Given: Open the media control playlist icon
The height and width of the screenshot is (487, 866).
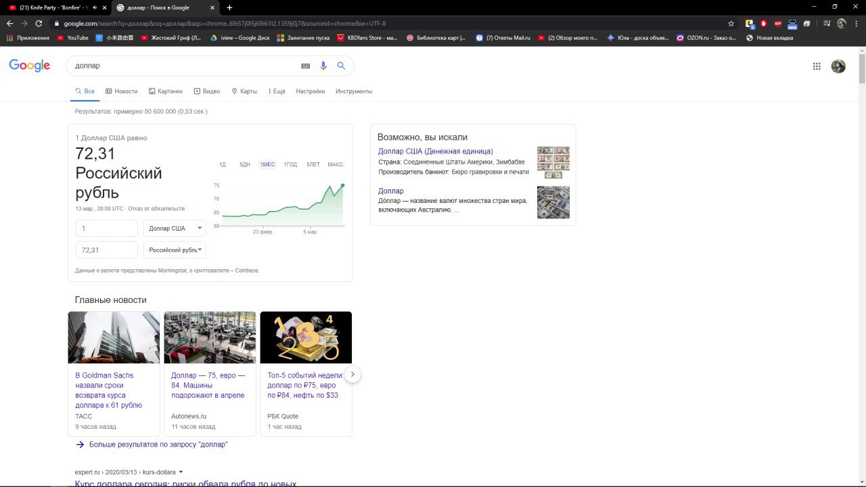Looking at the screenshot, I should click(x=827, y=23).
